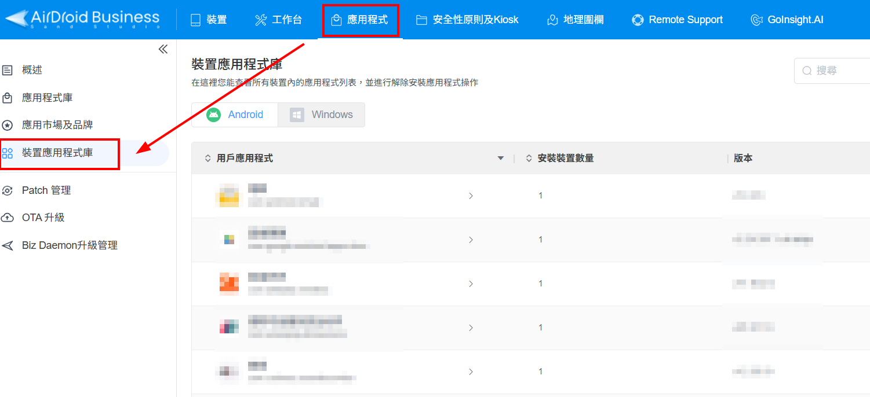The image size is (870, 397).
Task: Click the 版本 column header
Action: [743, 158]
